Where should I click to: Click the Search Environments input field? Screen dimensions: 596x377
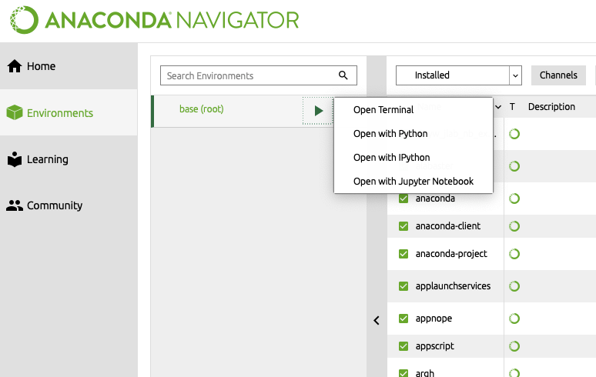pos(259,75)
